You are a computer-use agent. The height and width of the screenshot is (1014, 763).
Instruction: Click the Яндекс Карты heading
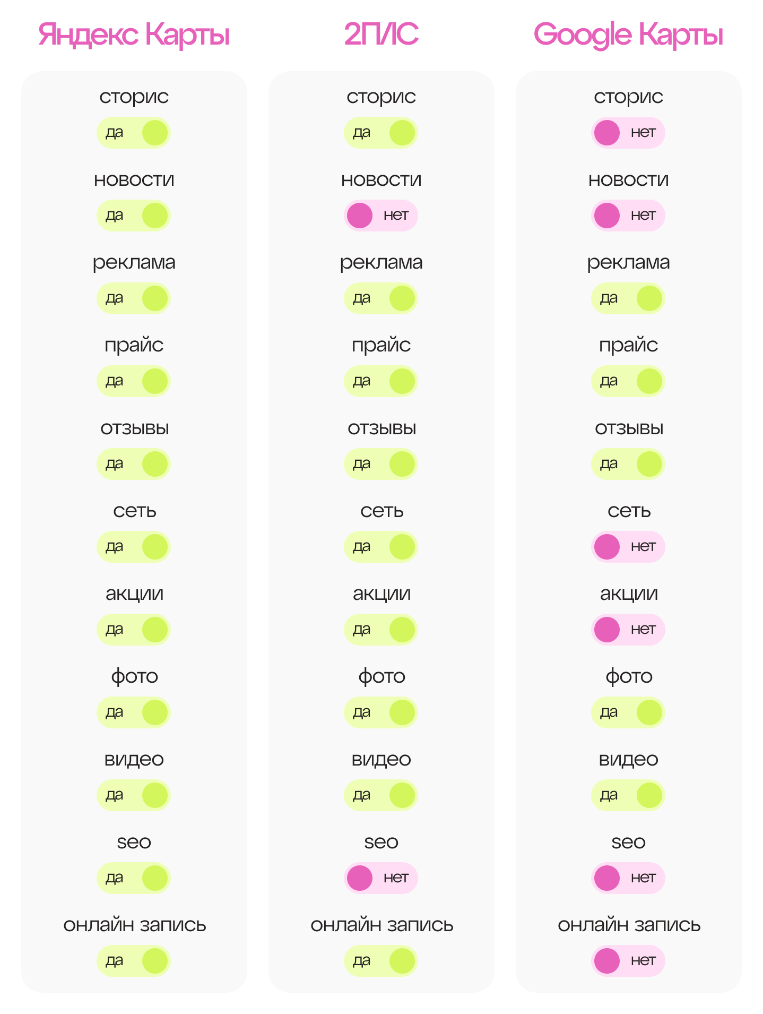click(x=134, y=35)
